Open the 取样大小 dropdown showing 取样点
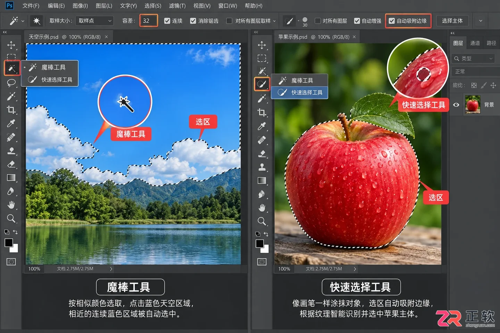 [95, 21]
